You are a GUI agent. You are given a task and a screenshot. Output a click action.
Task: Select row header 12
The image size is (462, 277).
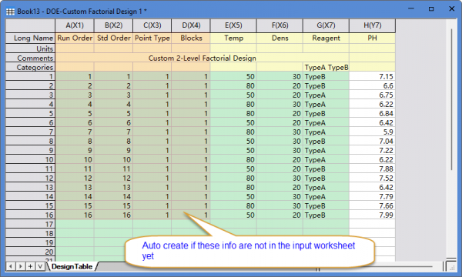click(30, 178)
